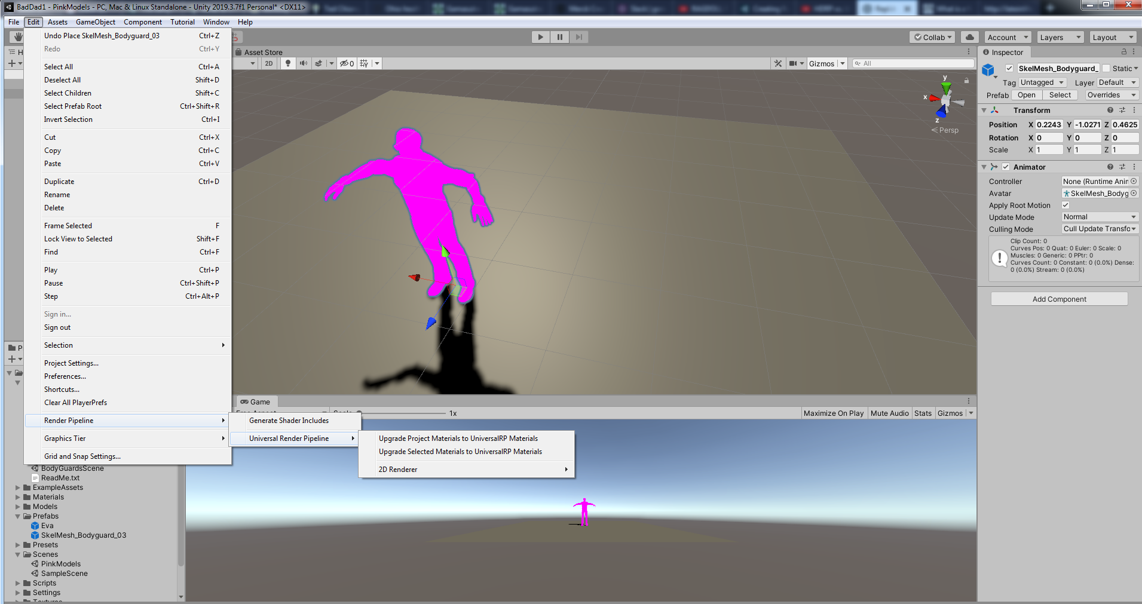Click the Add Component button

point(1059,299)
